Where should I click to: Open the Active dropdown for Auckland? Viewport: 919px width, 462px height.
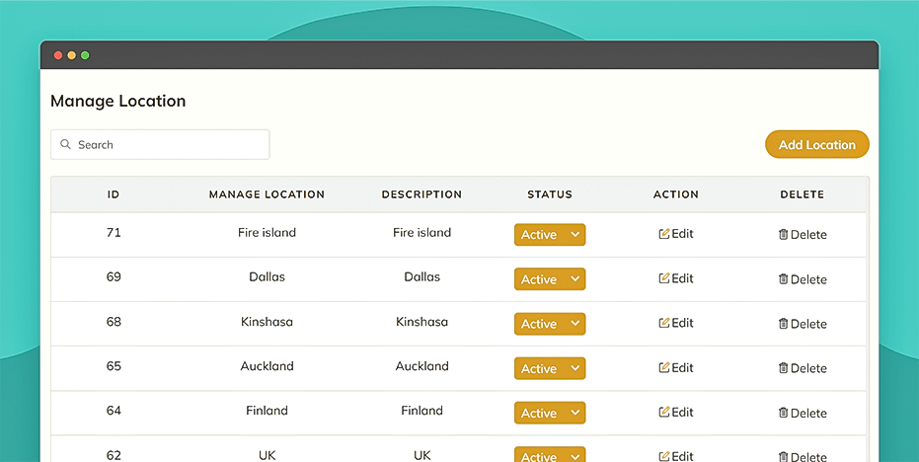(x=550, y=368)
